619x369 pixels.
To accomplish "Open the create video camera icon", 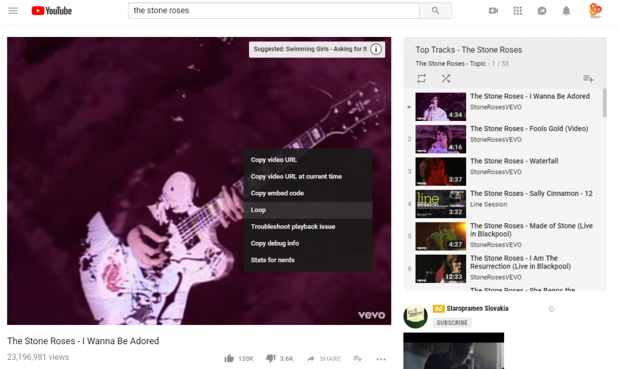I will [x=493, y=11].
